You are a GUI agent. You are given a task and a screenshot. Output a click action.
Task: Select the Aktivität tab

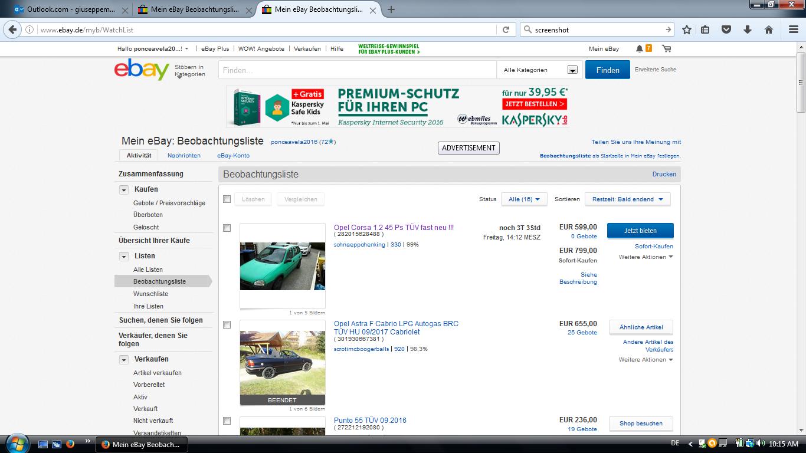click(139, 155)
